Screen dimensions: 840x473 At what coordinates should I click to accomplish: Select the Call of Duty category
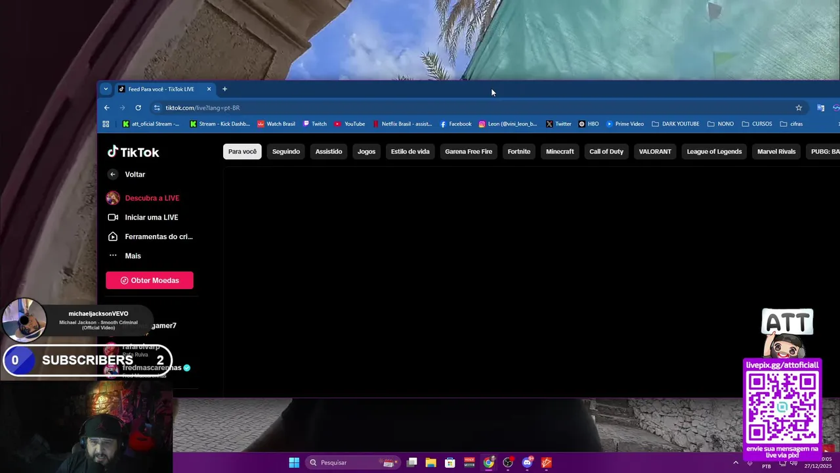coord(606,152)
